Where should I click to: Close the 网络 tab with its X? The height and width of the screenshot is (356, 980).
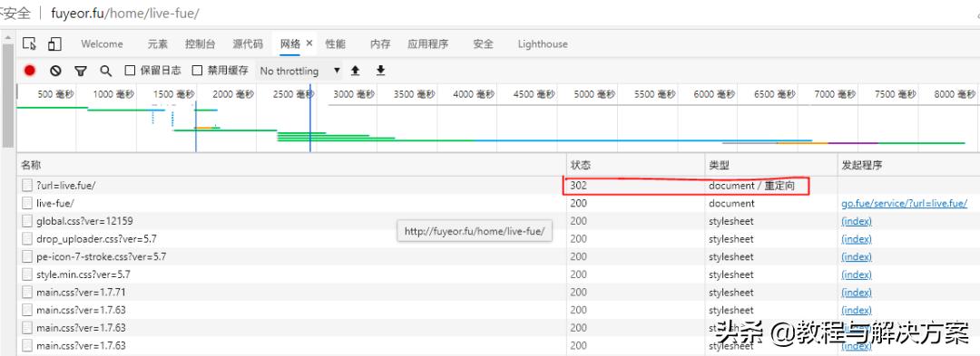(x=309, y=43)
